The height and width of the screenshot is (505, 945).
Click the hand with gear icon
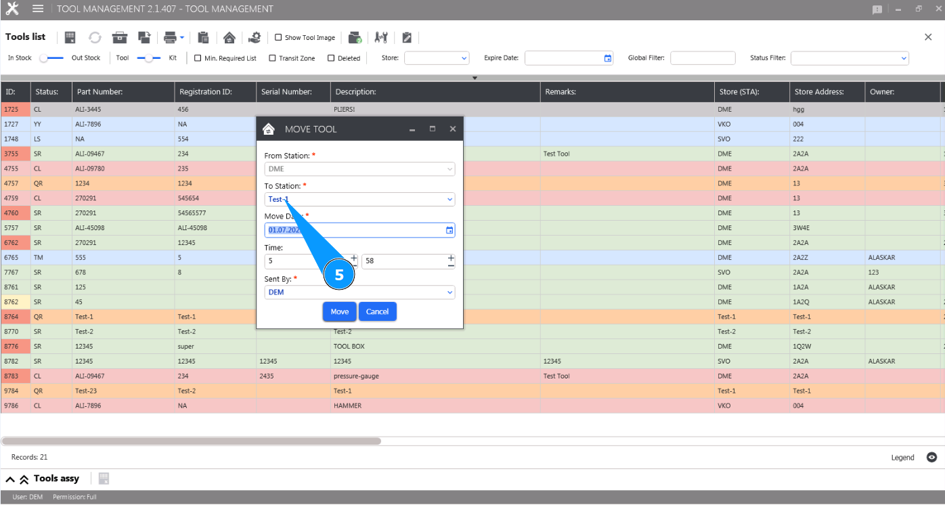[255, 38]
